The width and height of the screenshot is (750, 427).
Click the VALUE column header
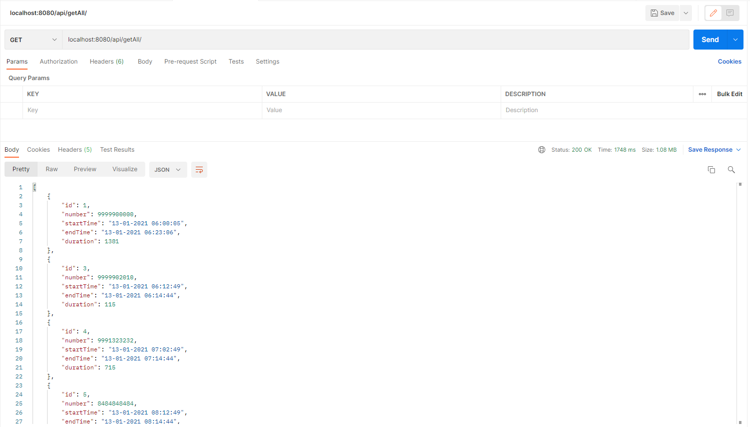(276, 94)
